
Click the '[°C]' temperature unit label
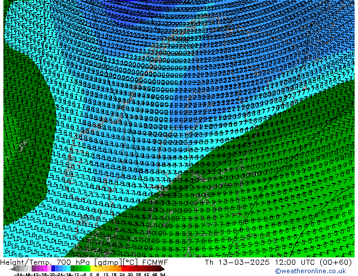point(130,262)
